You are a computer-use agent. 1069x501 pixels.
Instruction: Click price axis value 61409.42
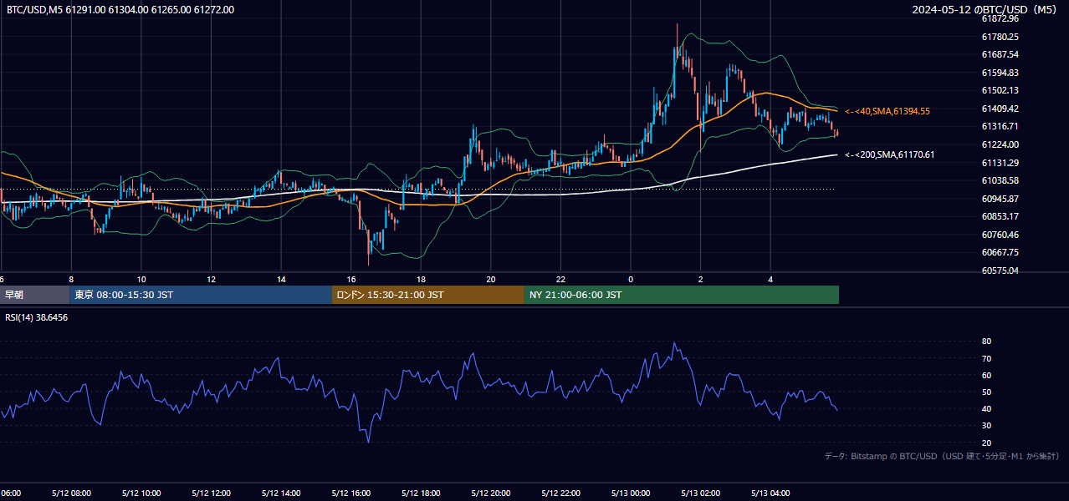pos(1000,109)
